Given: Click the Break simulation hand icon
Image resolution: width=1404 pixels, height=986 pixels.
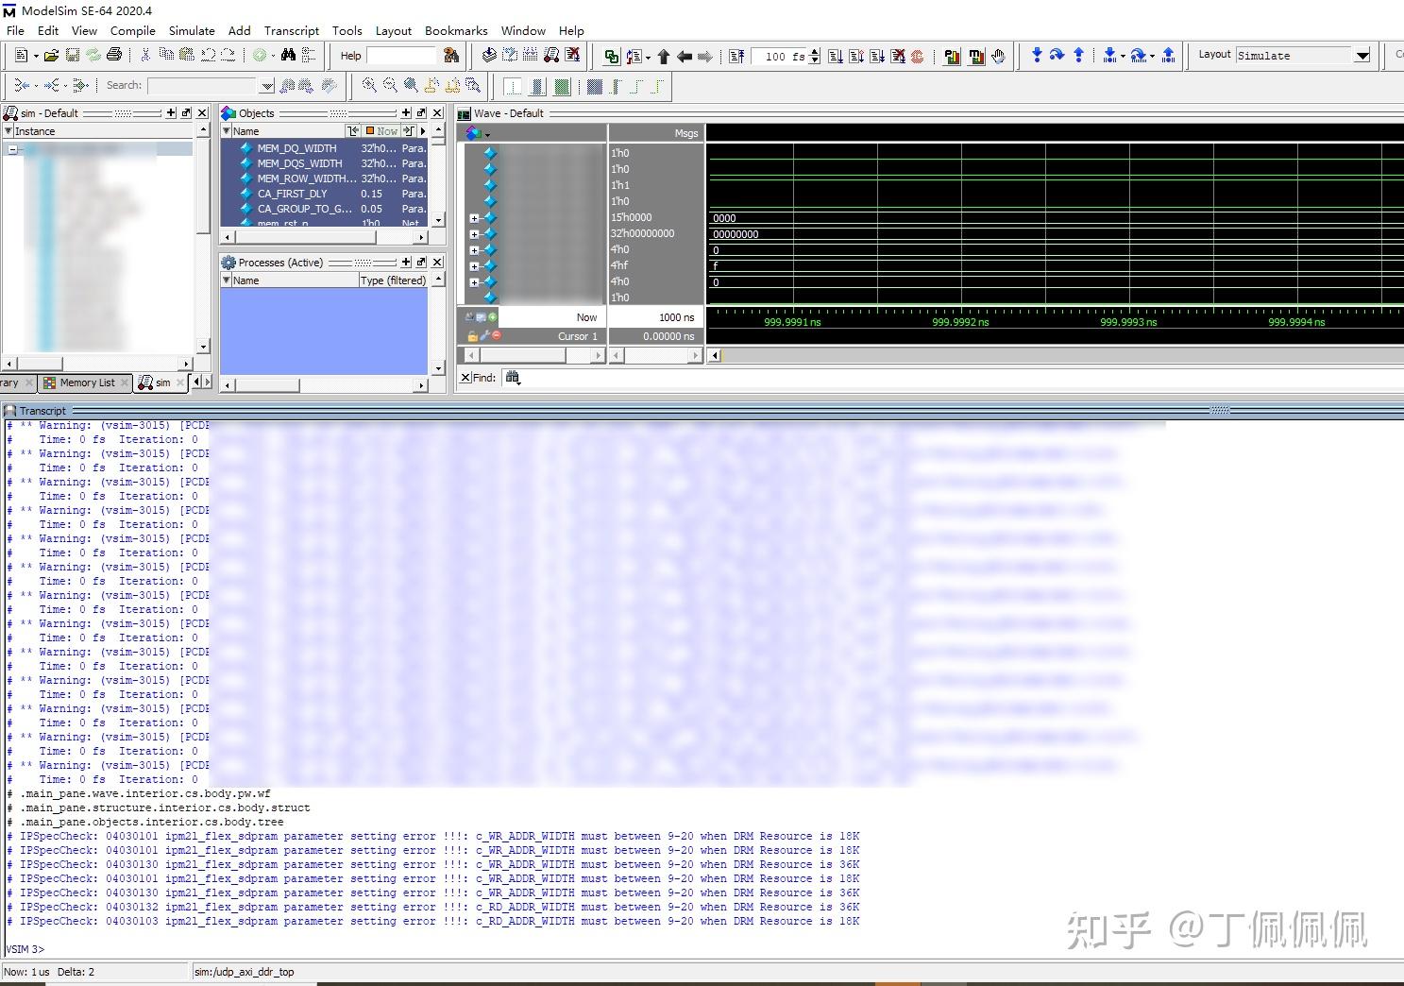Looking at the screenshot, I should click(998, 57).
